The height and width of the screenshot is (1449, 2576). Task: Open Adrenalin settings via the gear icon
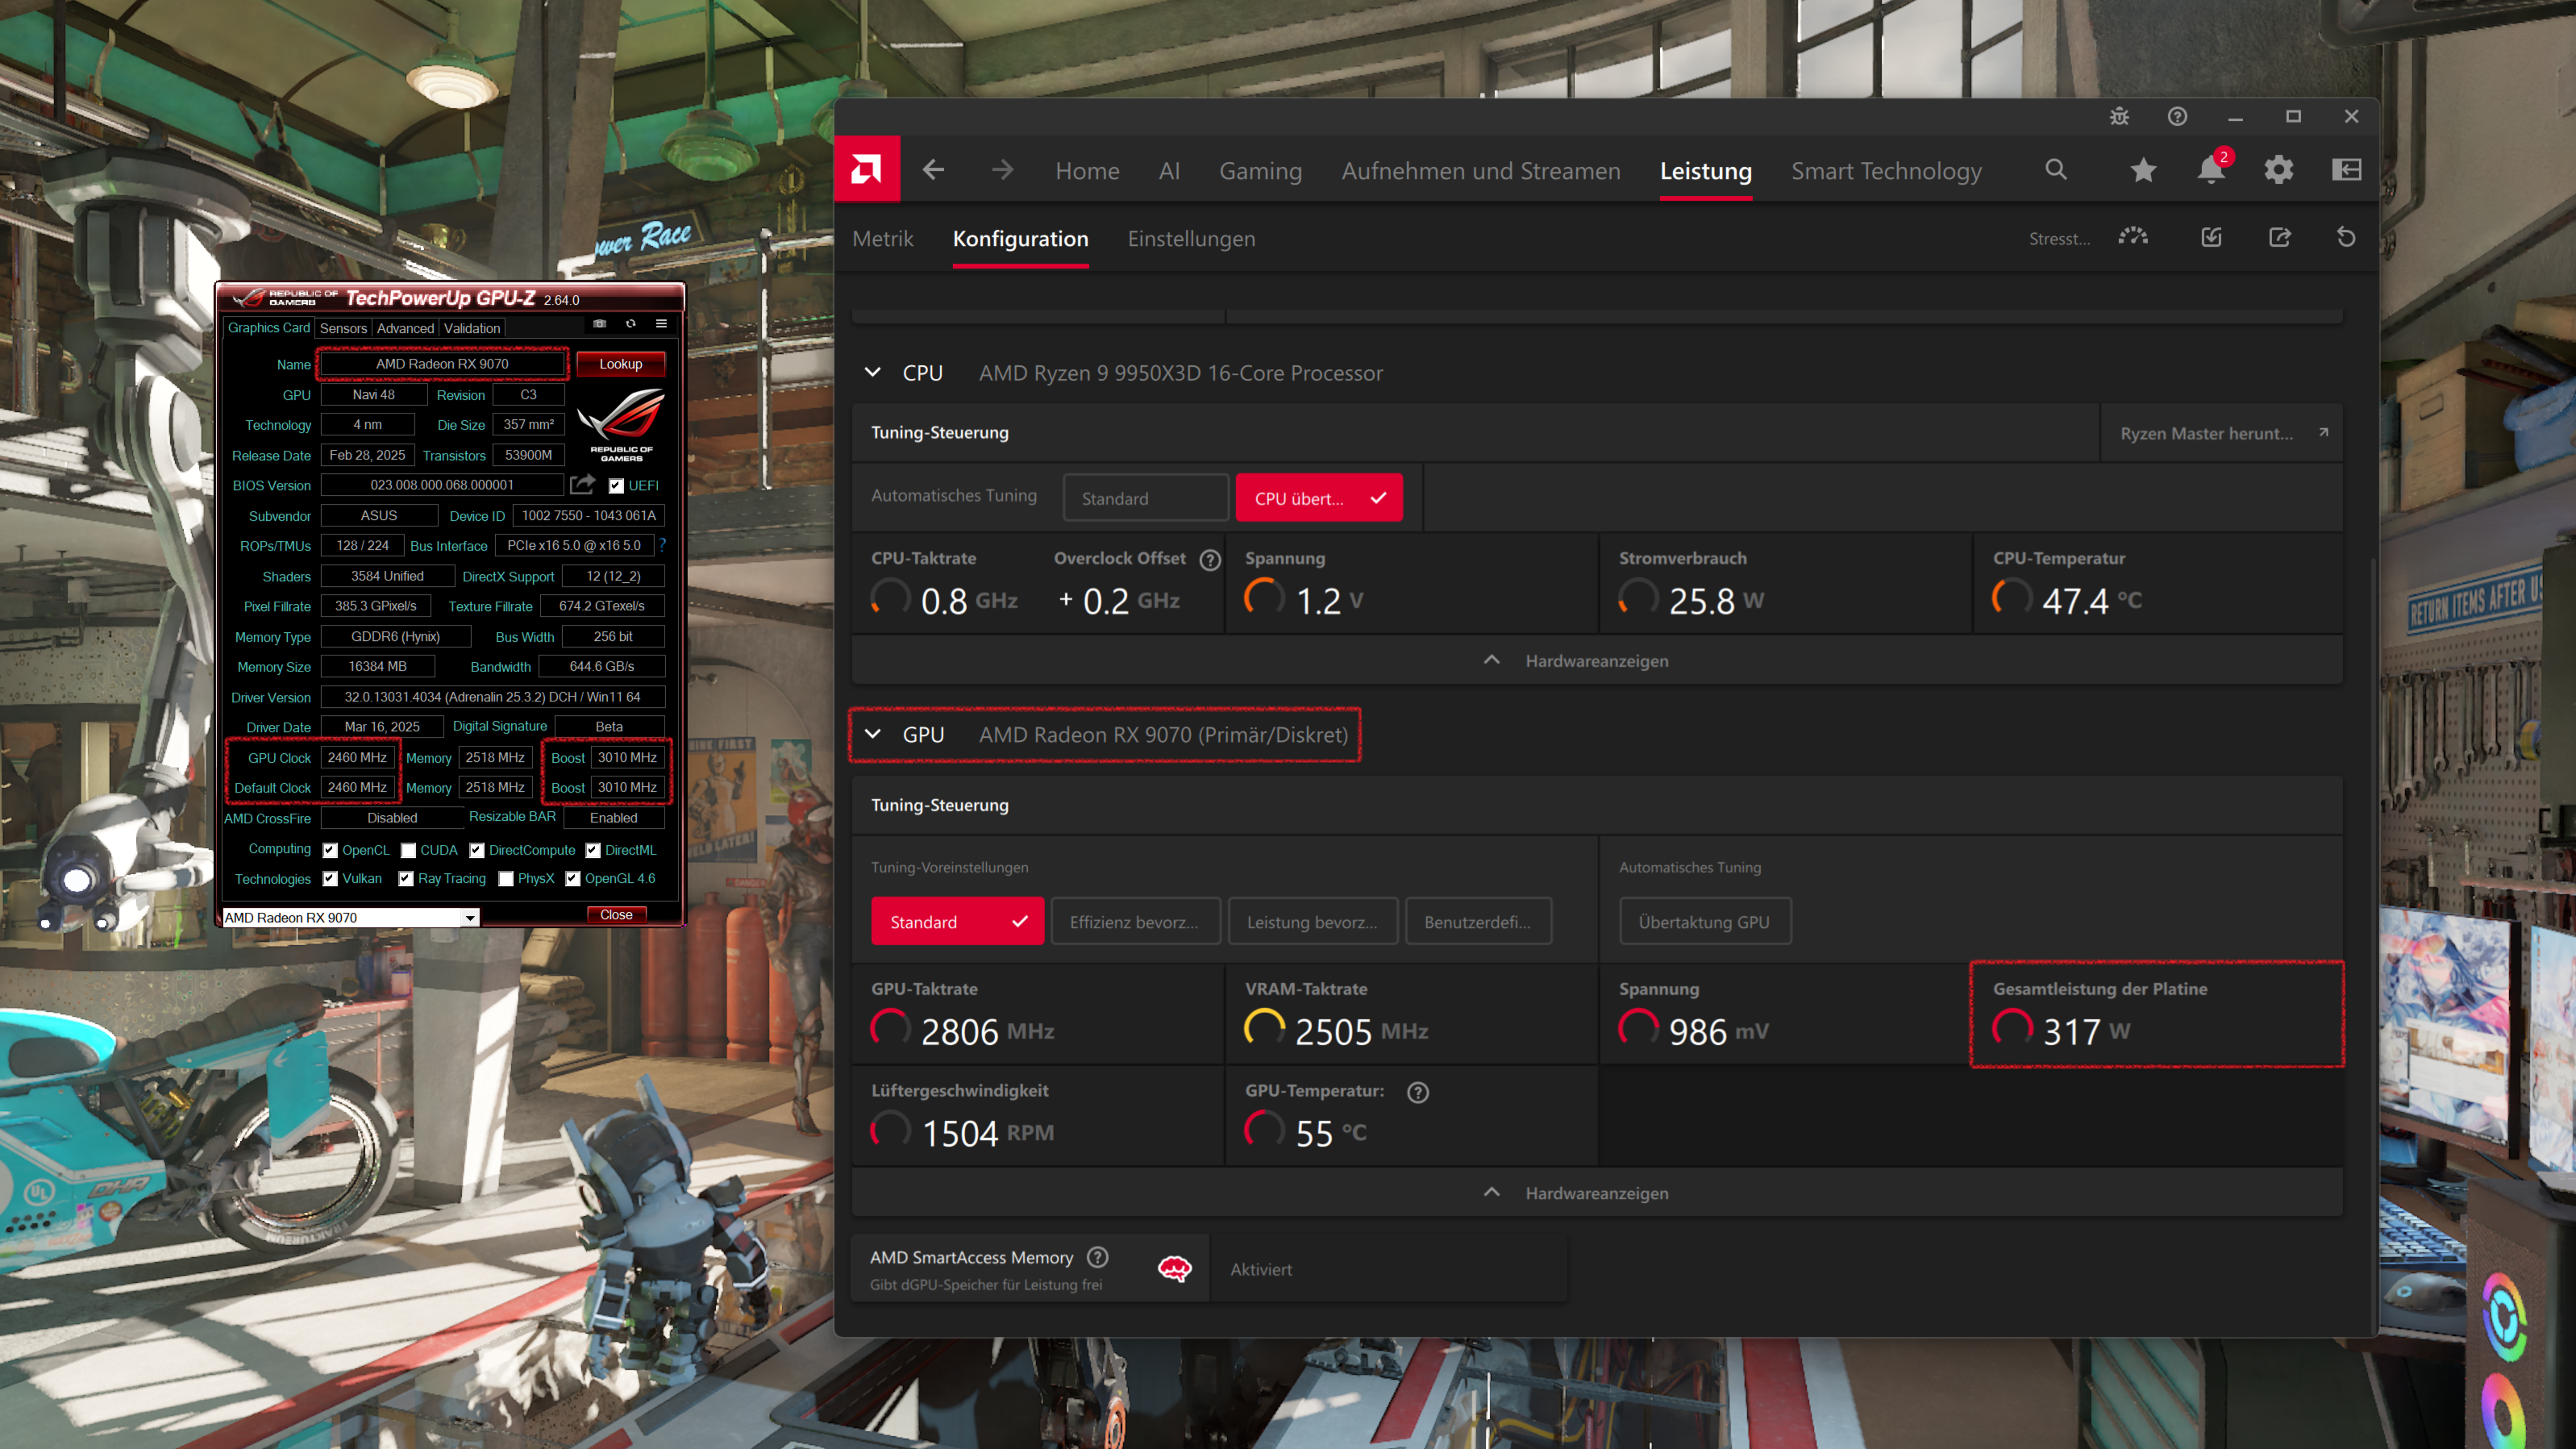[x=2279, y=170]
